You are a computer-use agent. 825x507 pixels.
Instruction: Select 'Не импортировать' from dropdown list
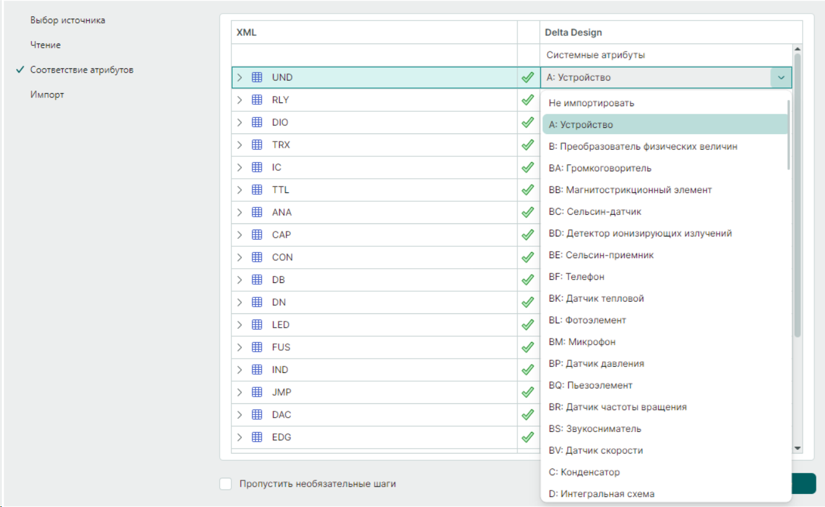[591, 103]
